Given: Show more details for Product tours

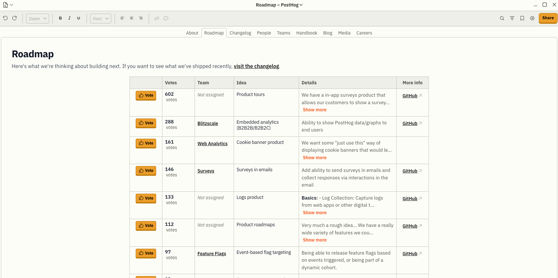Looking at the screenshot, I should (x=315, y=110).
